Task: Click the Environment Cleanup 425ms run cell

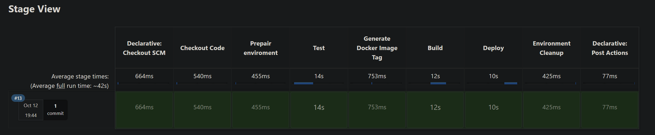Action: tap(551, 110)
